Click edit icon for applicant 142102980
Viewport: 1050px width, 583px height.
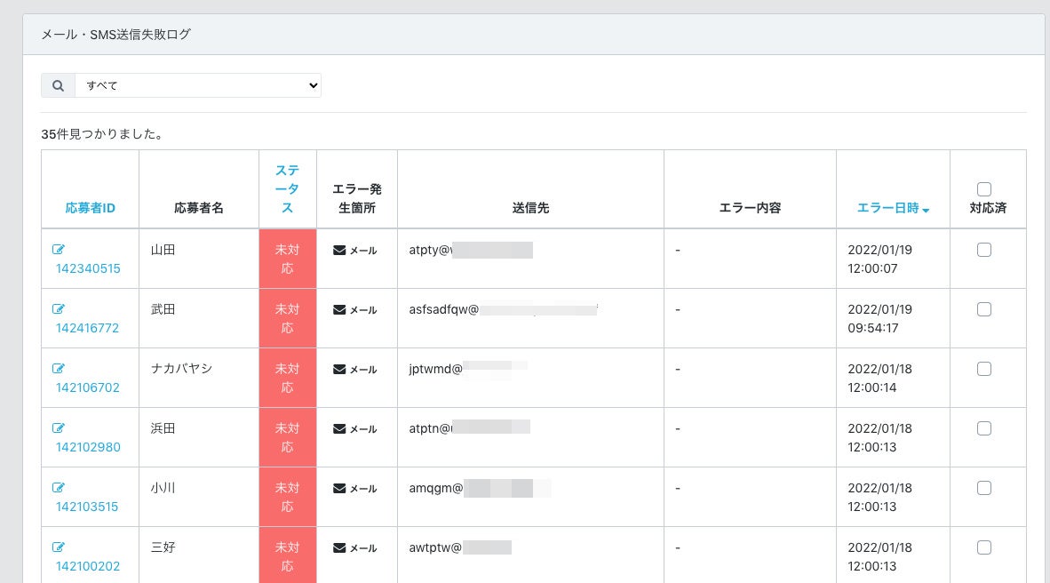pos(59,428)
